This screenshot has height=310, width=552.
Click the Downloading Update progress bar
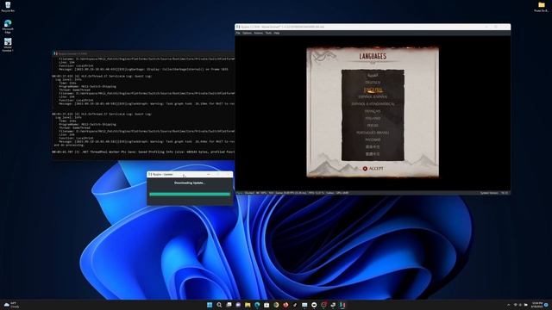click(190, 194)
